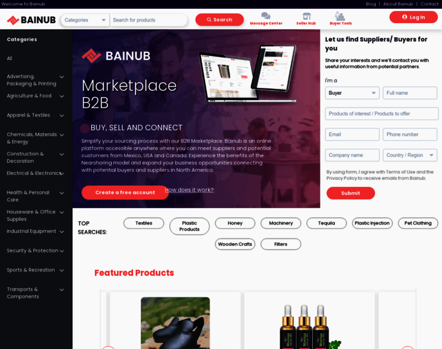This screenshot has width=442, height=349.
Task: Click the Phone number field
Action: tap(410, 134)
